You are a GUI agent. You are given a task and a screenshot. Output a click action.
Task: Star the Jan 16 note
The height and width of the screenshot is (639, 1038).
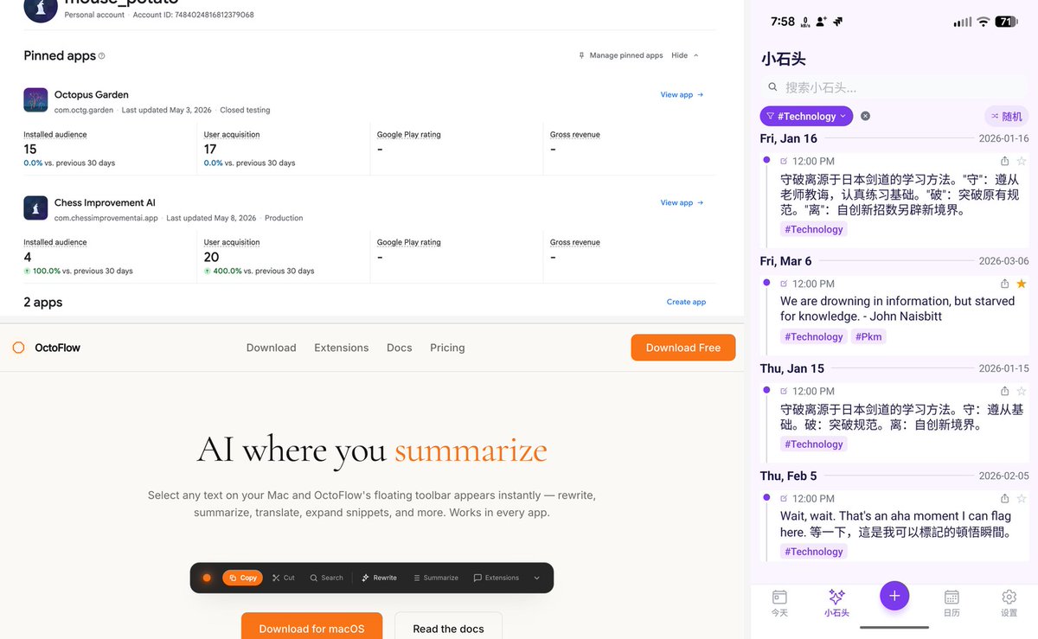coord(1022,161)
